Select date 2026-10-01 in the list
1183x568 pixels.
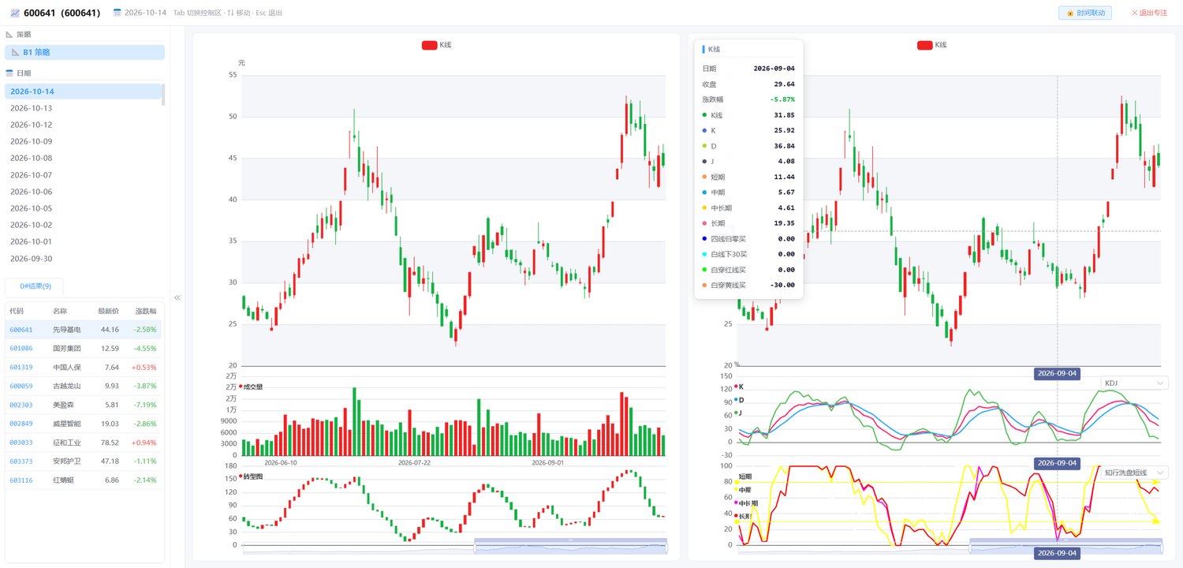click(x=82, y=241)
